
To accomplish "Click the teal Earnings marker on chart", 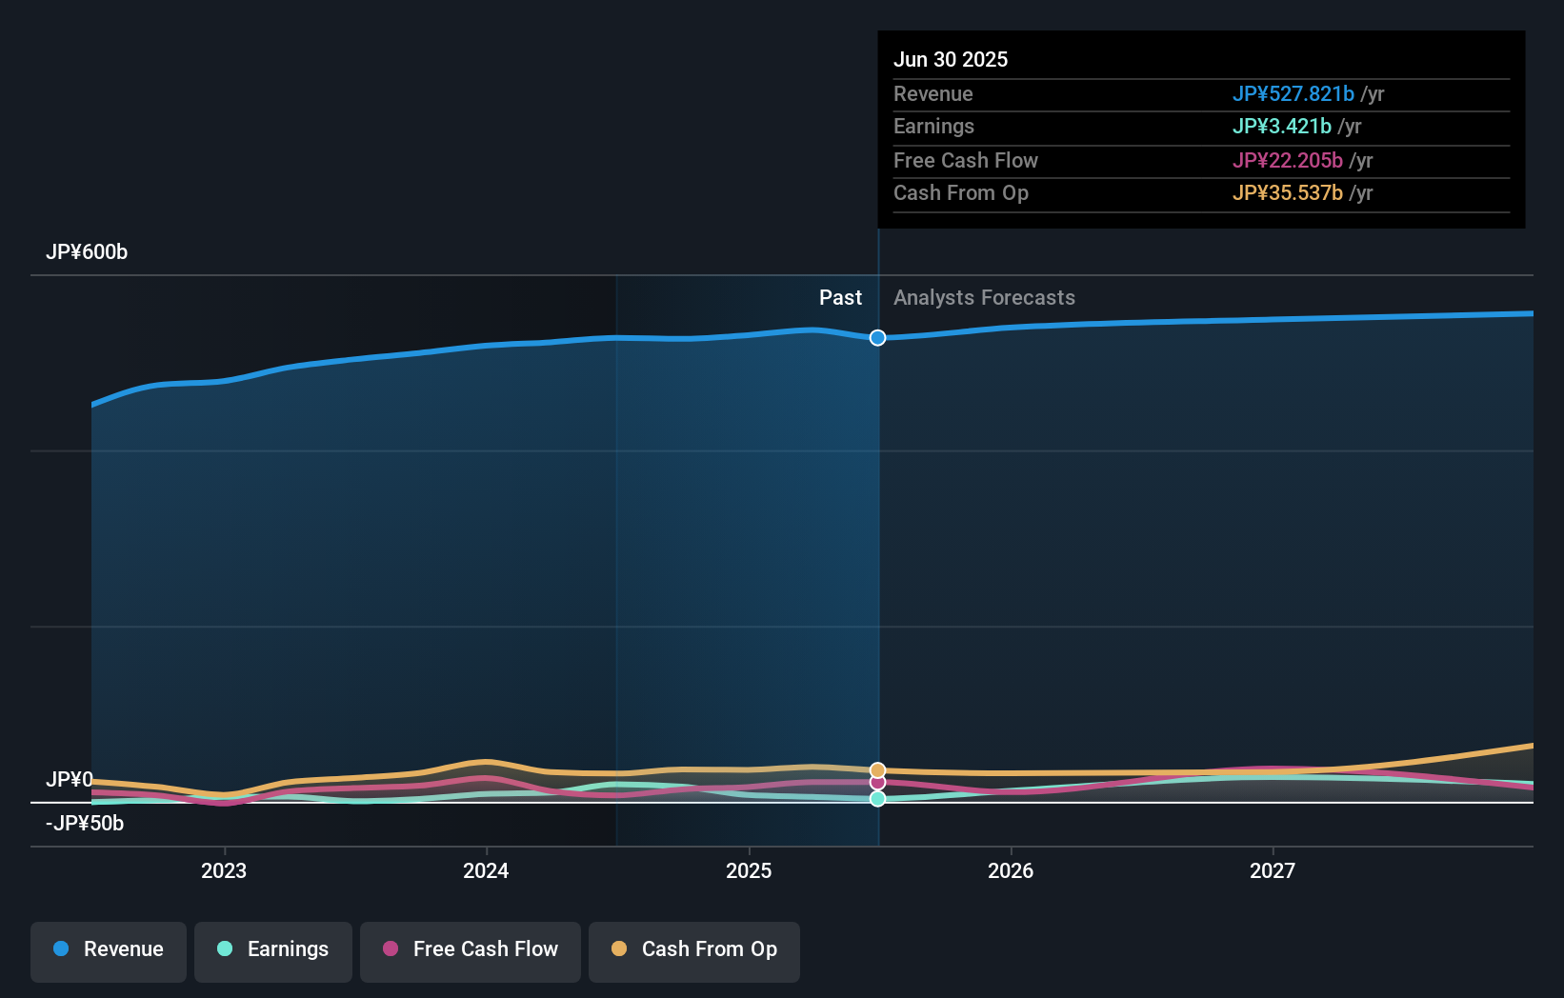I will (877, 799).
